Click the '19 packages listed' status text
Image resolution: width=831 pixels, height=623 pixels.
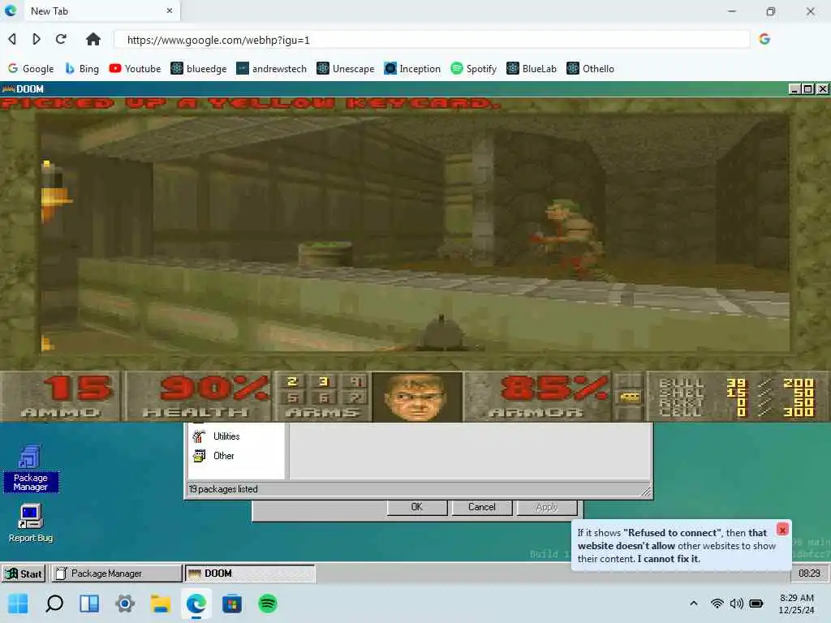point(223,489)
